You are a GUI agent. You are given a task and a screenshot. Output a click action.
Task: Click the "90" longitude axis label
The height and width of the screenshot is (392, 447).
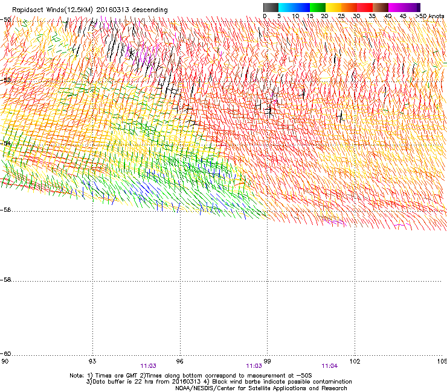[5, 361]
